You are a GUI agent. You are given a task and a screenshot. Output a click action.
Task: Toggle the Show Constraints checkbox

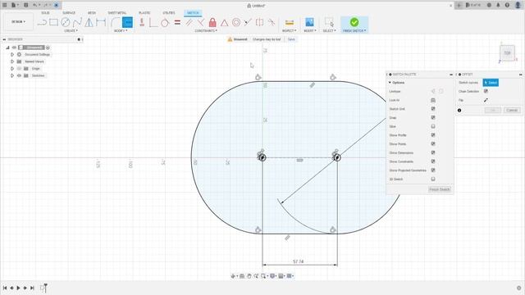tap(433, 161)
